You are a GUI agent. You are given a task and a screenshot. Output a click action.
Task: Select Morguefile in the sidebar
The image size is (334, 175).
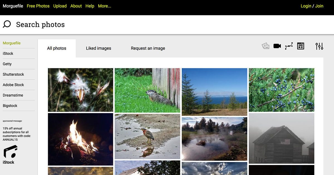point(12,43)
